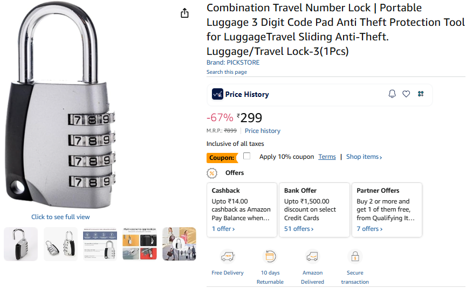Image resolution: width=473 pixels, height=288 pixels.
Task: Click the Amazon Delivered icon
Action: tap(312, 256)
